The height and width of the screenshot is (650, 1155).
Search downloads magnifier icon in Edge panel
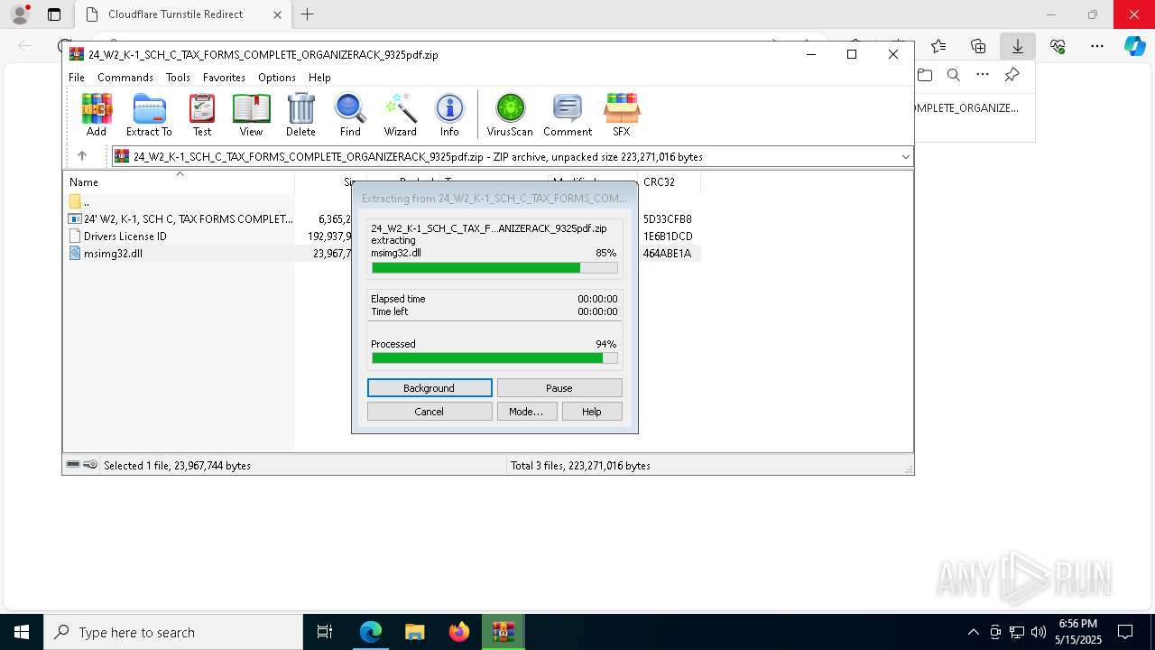[954, 75]
